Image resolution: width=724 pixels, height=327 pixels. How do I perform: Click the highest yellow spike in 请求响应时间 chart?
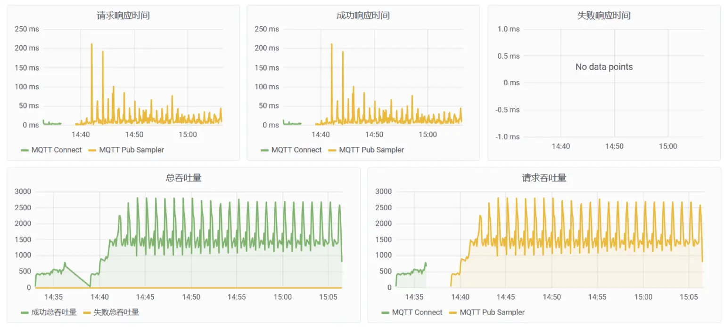[x=91, y=44]
